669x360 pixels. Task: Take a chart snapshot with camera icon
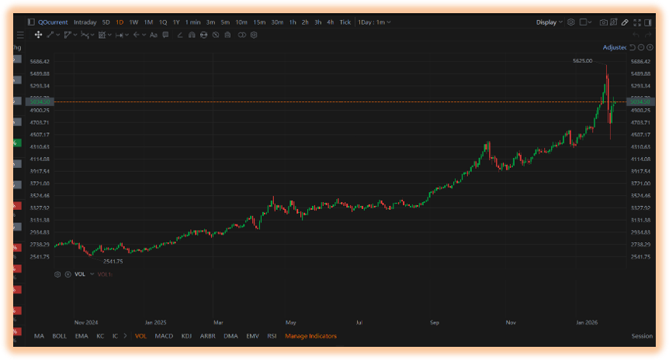coord(603,22)
